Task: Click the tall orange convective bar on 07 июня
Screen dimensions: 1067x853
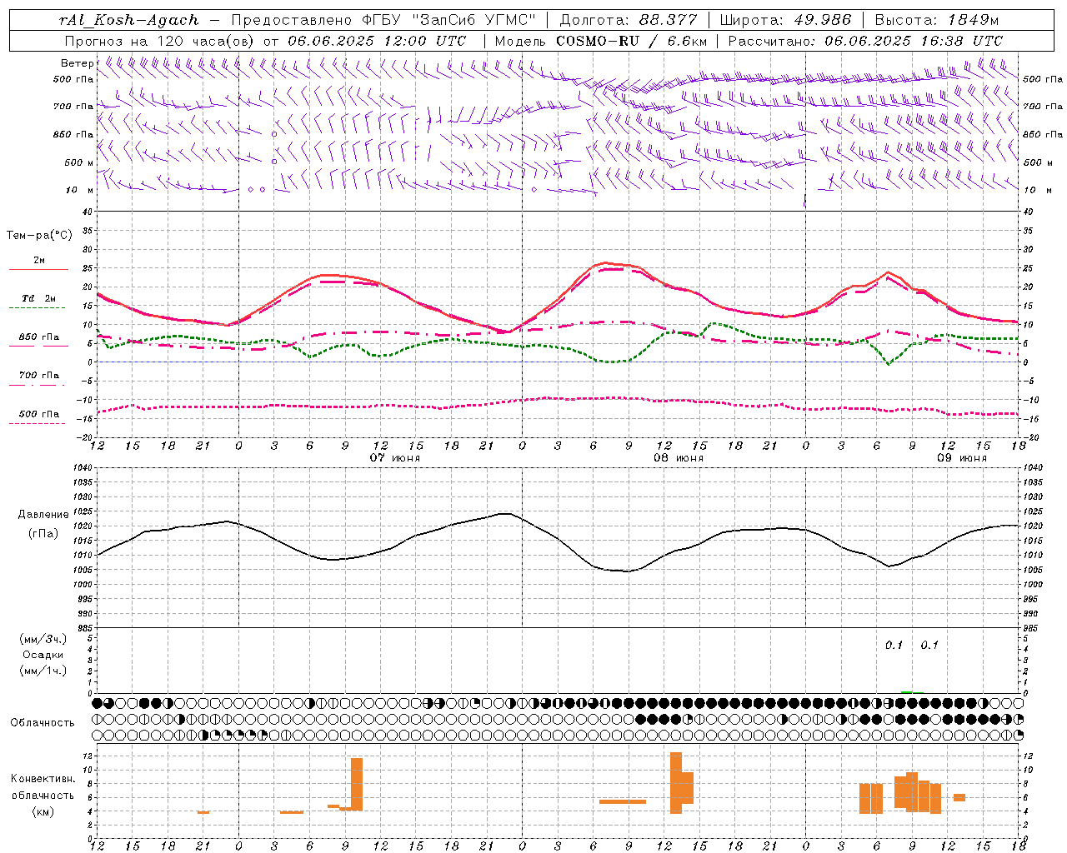Action: coord(357,784)
